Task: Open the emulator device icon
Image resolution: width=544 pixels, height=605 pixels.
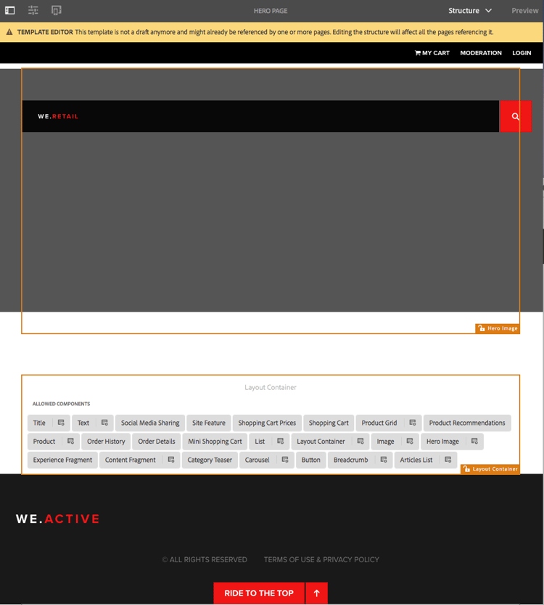Action: pyautogui.click(x=57, y=10)
